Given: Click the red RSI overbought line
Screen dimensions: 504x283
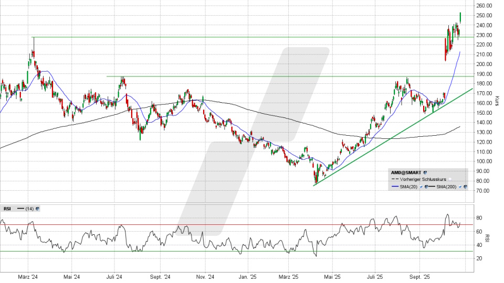Looking at the screenshot, I should [x=236, y=225].
